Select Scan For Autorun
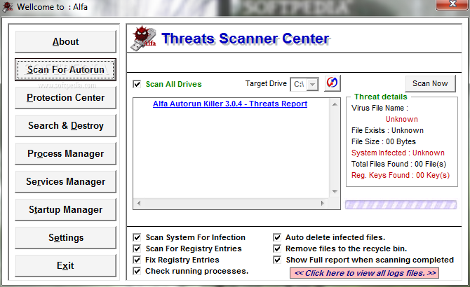Viewport: 470px width, 287px height. click(x=65, y=70)
